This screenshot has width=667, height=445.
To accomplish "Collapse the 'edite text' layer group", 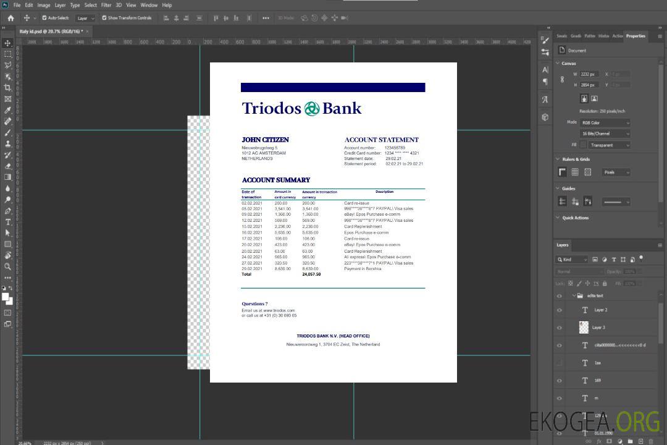I will (573, 295).
